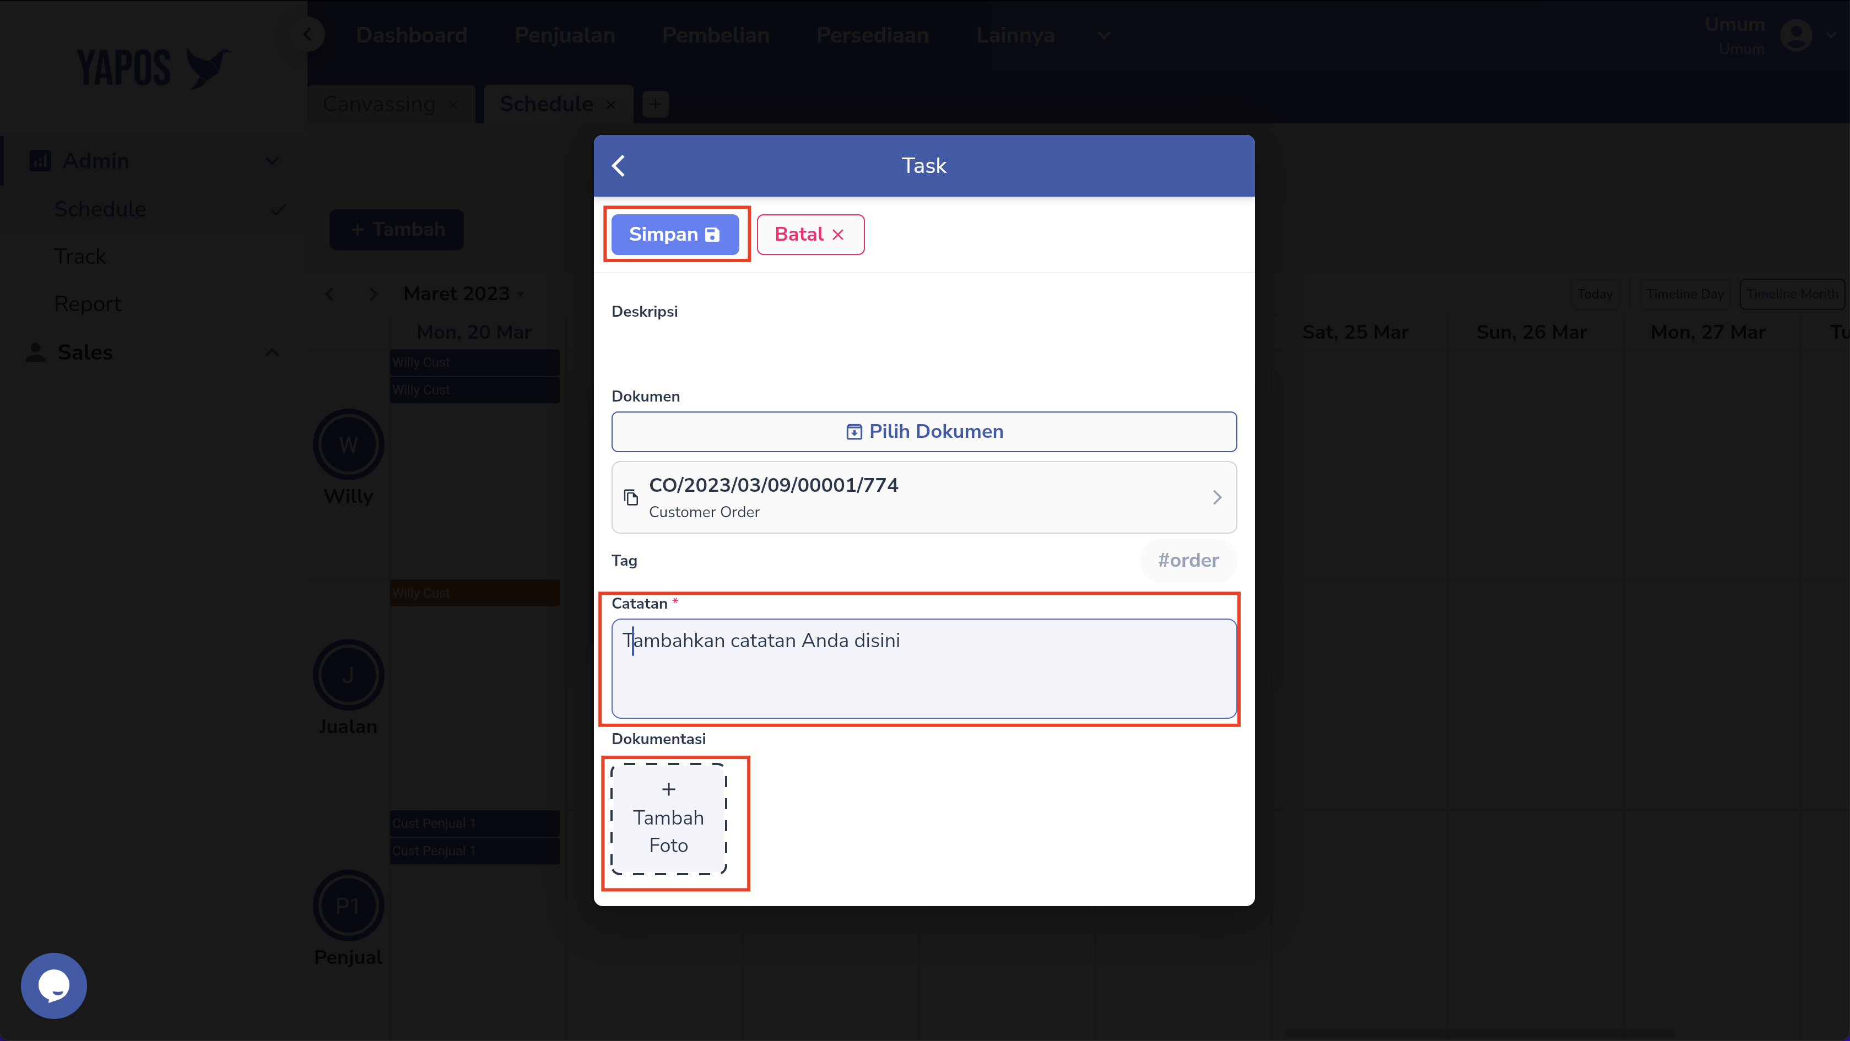Expand chevron on the Customer Order card
The height and width of the screenshot is (1041, 1850).
point(1216,497)
